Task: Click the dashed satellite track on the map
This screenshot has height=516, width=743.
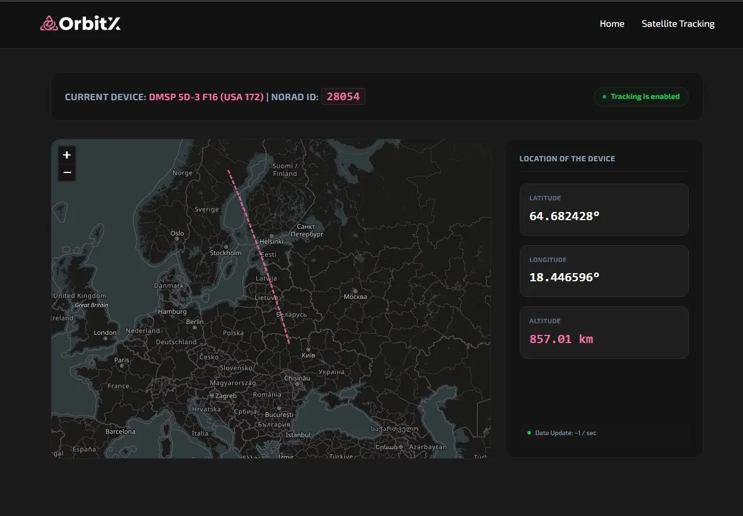Action: [x=259, y=257]
